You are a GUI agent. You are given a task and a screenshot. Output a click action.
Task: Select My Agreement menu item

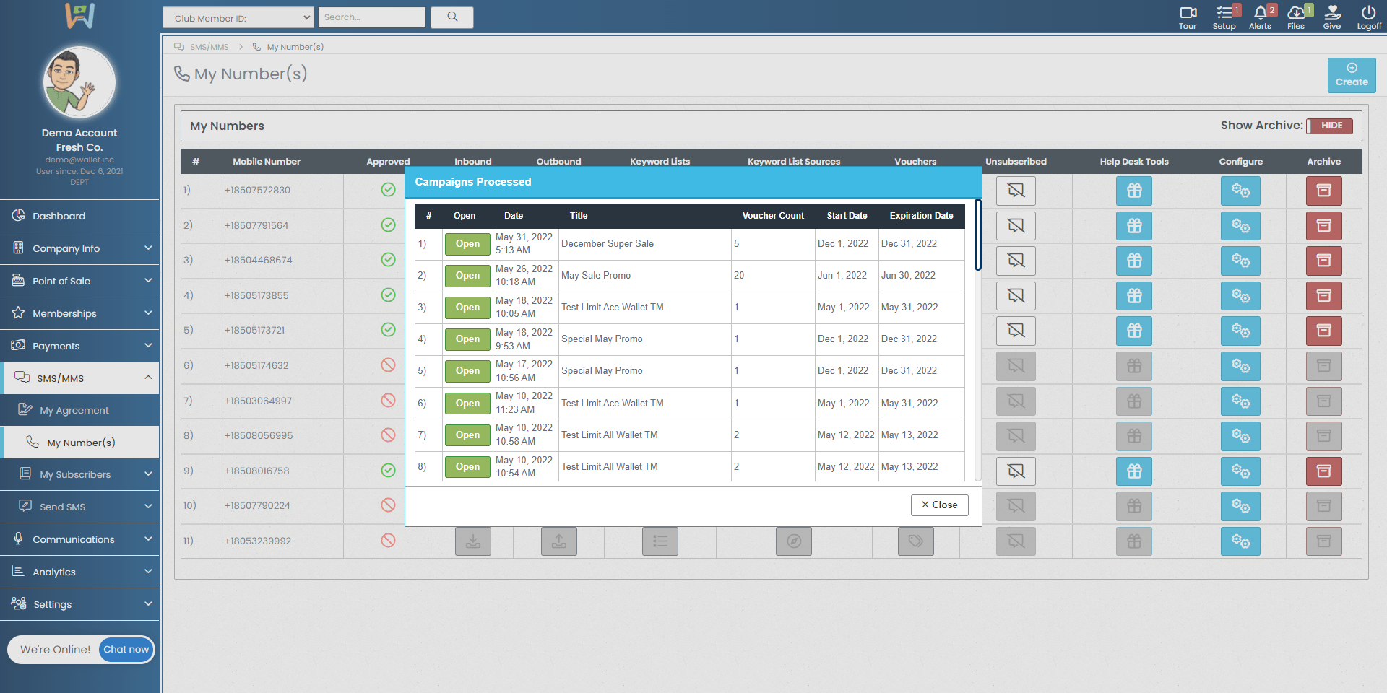point(74,410)
